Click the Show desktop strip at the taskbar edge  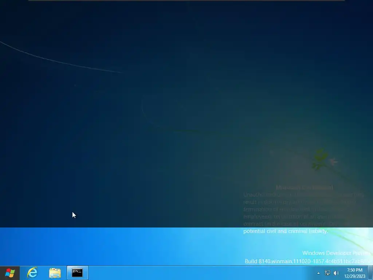point(370,273)
